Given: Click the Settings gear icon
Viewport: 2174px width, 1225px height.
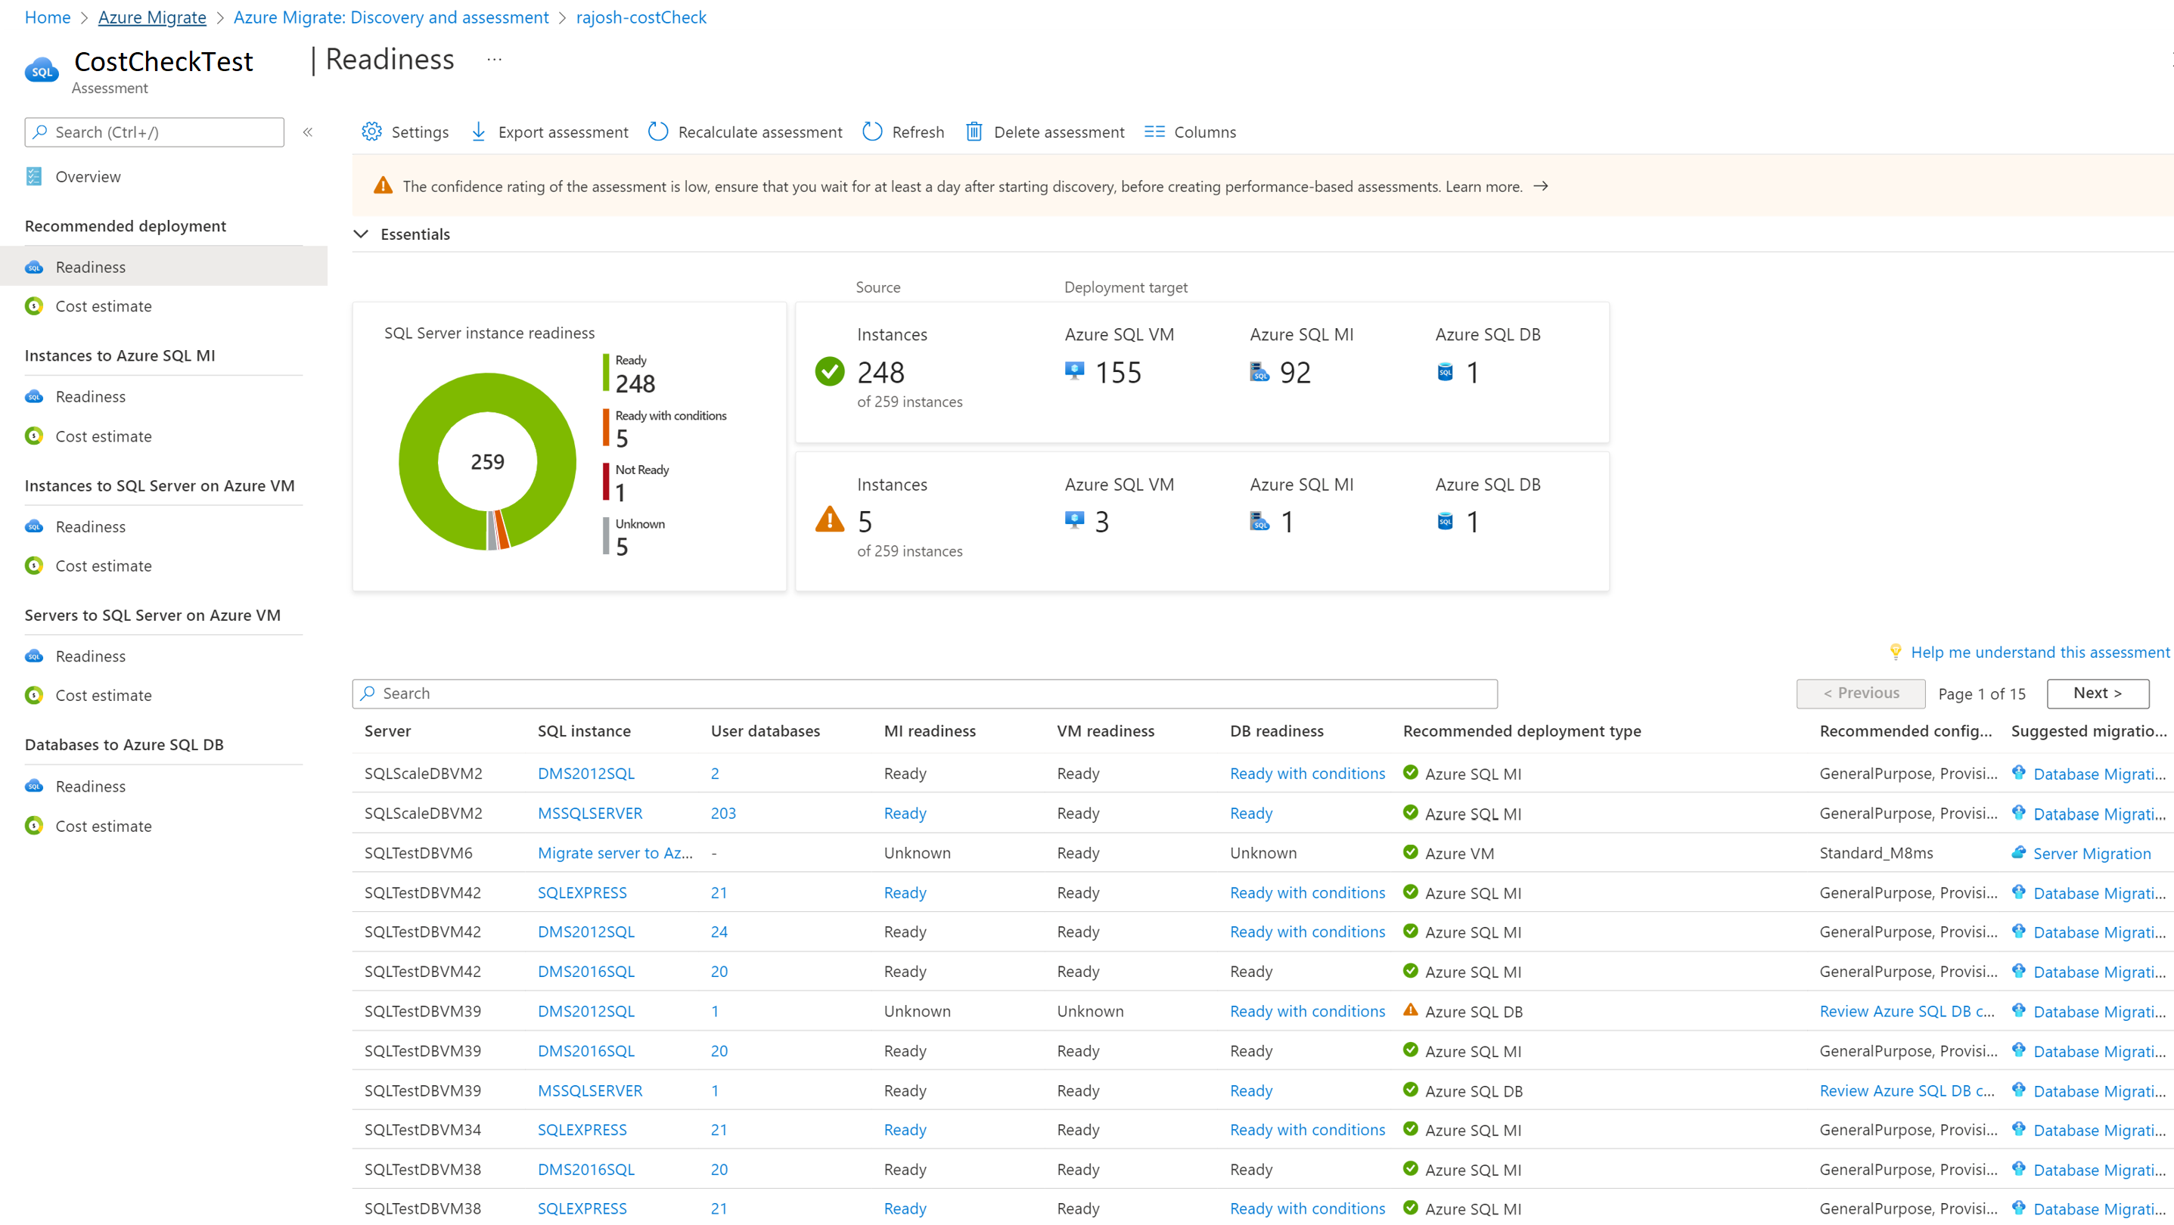Looking at the screenshot, I should point(371,132).
